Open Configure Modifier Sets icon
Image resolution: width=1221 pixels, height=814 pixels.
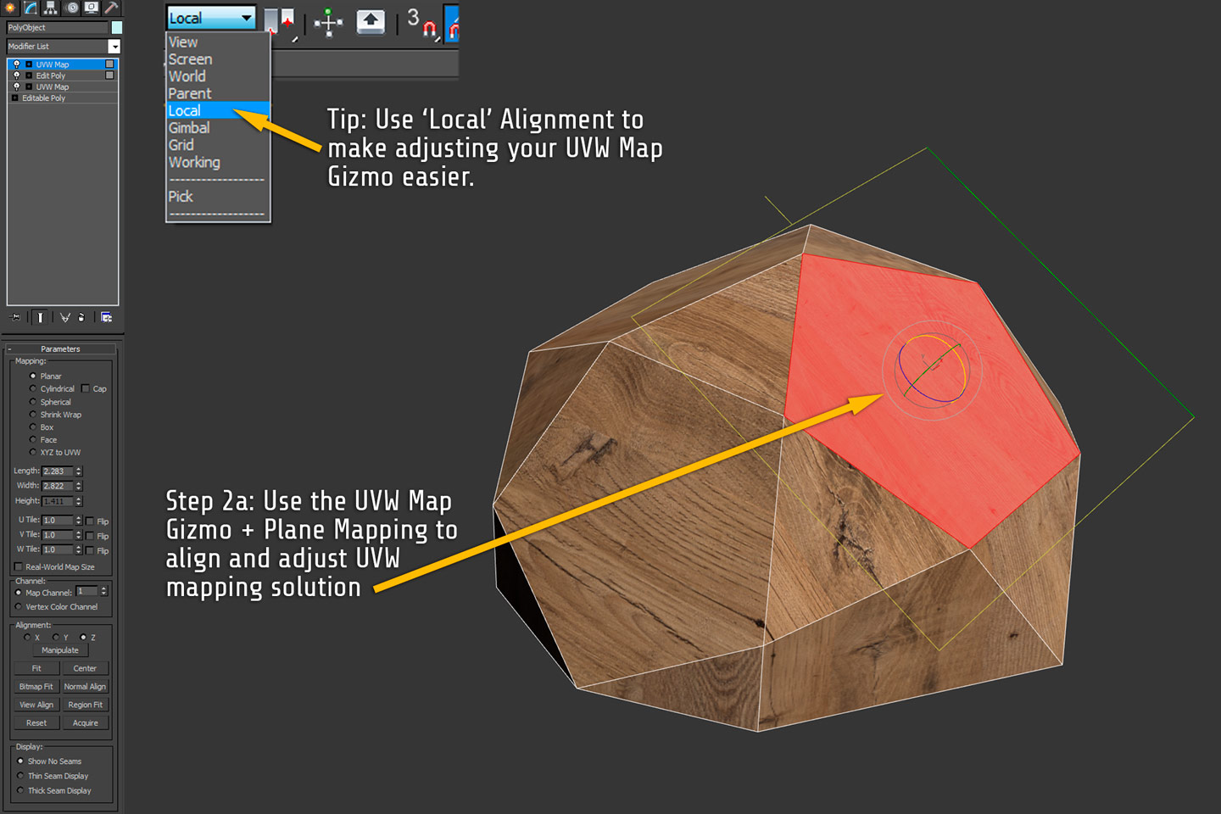tap(107, 317)
